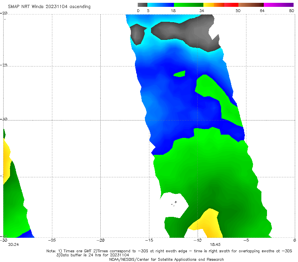The image size is (298, 262).
Task: Click the "-25" longitude label on bottom axis
Action: click(x=52, y=240)
